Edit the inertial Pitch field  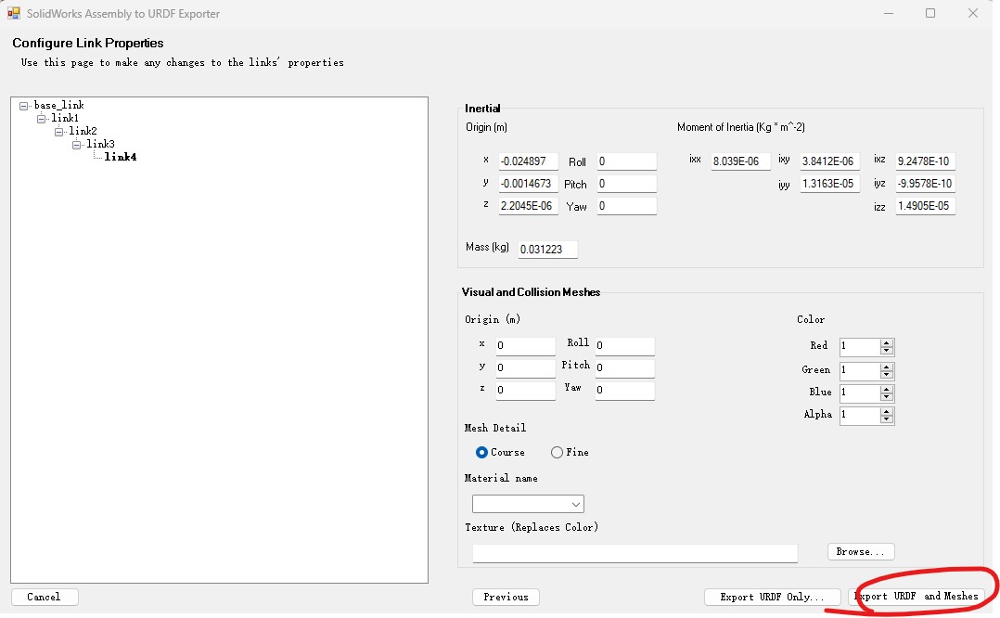pyautogui.click(x=626, y=184)
